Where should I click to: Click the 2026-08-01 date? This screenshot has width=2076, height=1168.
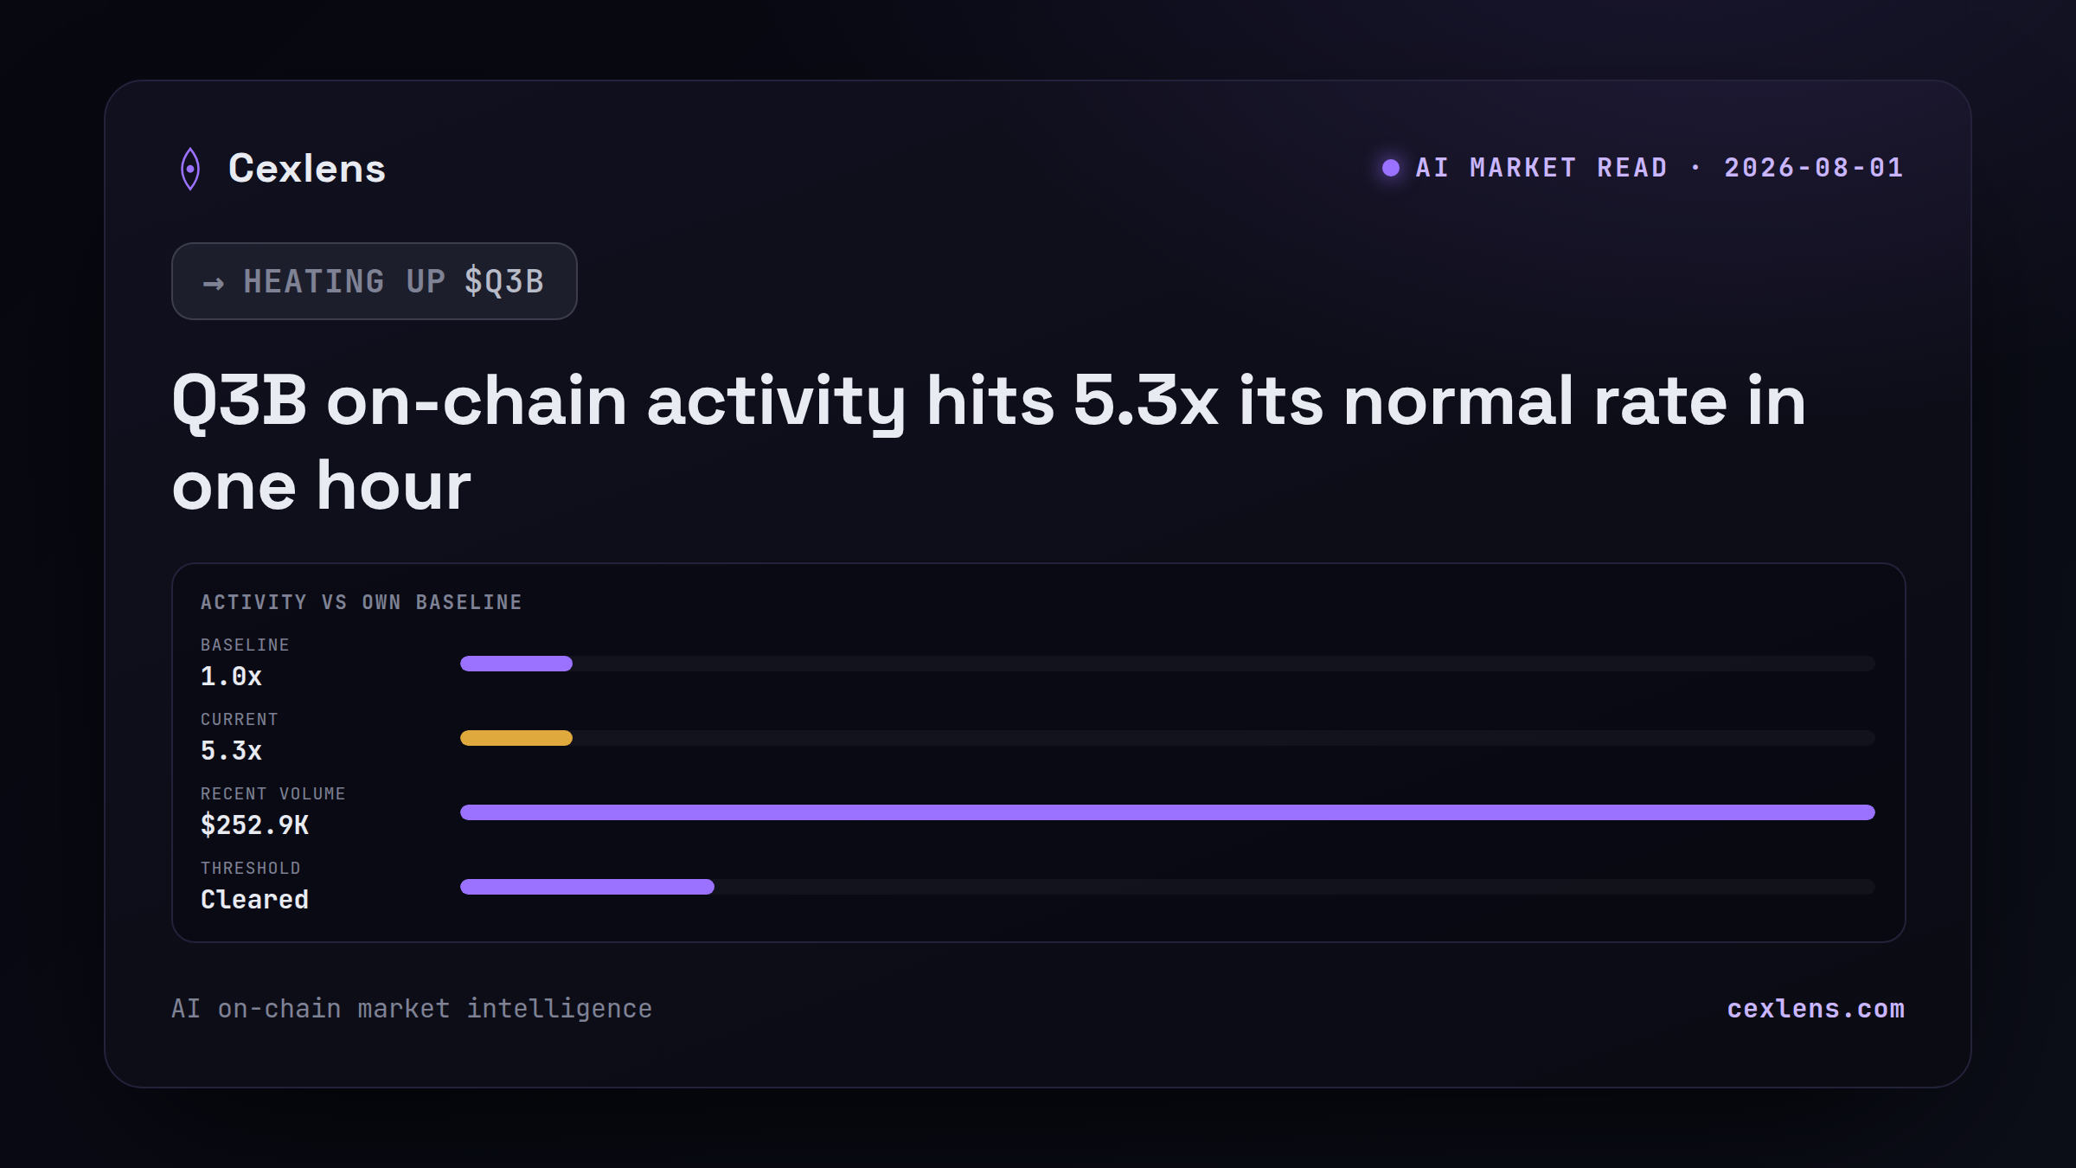(x=1814, y=168)
